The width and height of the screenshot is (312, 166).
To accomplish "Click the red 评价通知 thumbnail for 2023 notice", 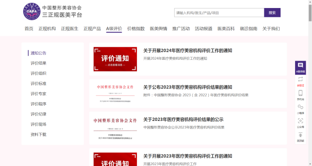I will (x=115, y=159).
